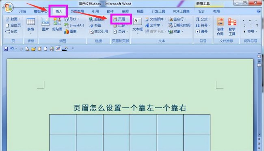Click the omega 符号 symbol icon
This screenshot has width=264, height=151.
[198, 26]
